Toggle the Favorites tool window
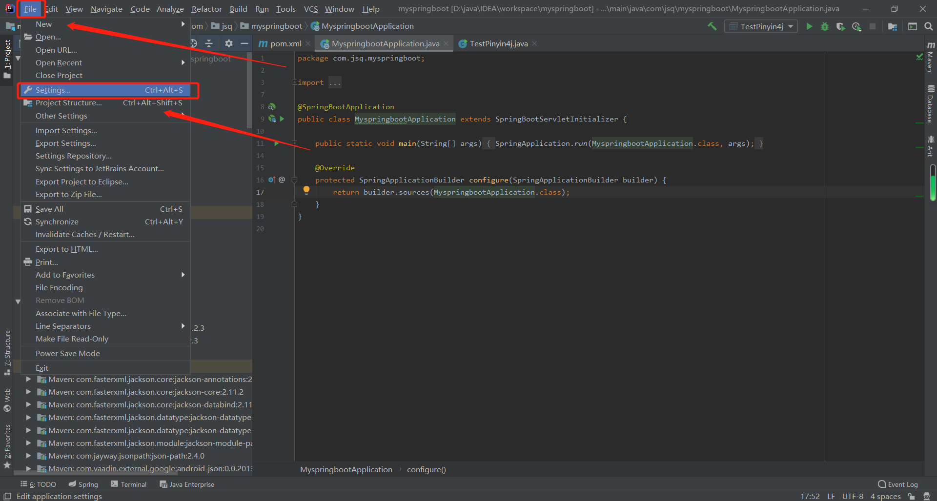 pyautogui.click(x=7, y=446)
